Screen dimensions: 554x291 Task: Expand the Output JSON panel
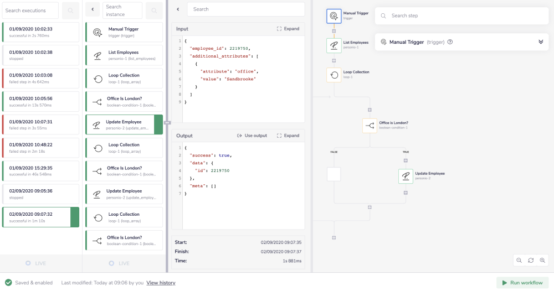[x=288, y=136]
